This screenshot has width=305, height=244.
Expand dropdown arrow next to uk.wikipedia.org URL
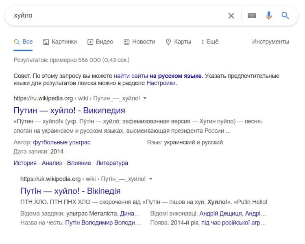[x=150, y=179]
